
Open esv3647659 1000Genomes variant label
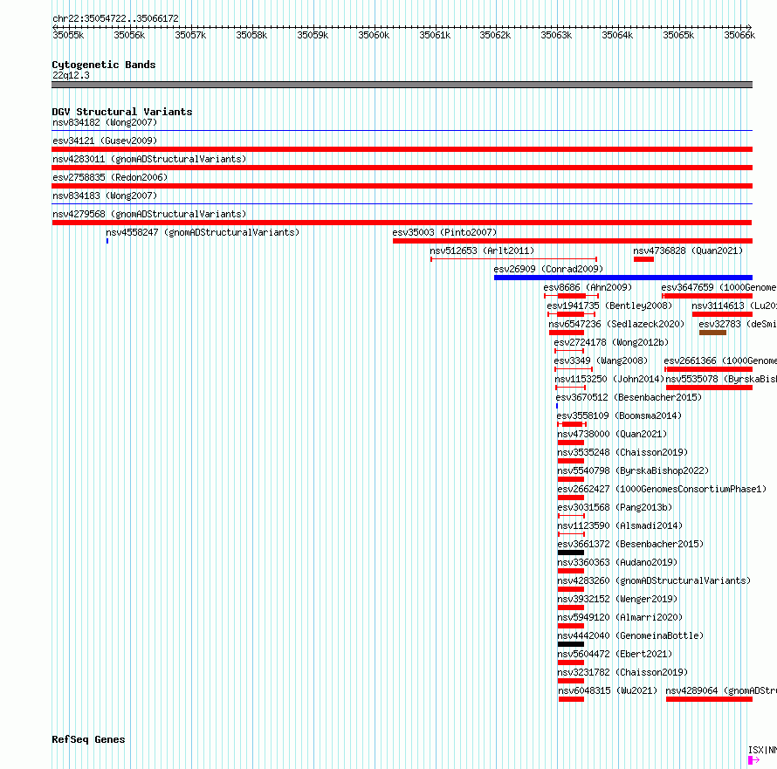[719, 287]
